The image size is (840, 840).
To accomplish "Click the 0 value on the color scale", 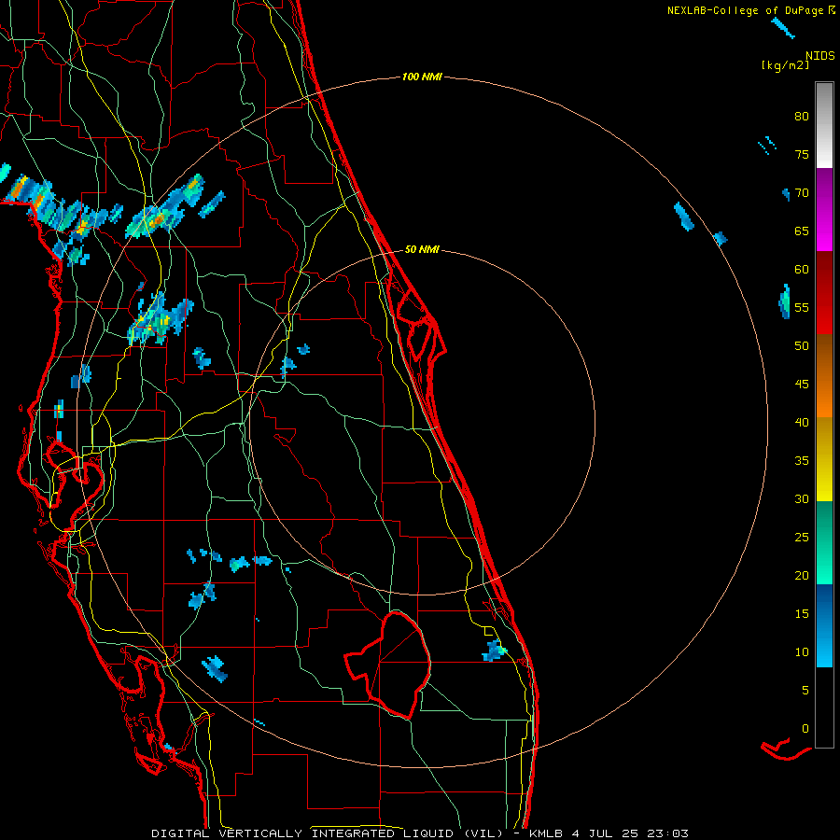I will click(805, 729).
